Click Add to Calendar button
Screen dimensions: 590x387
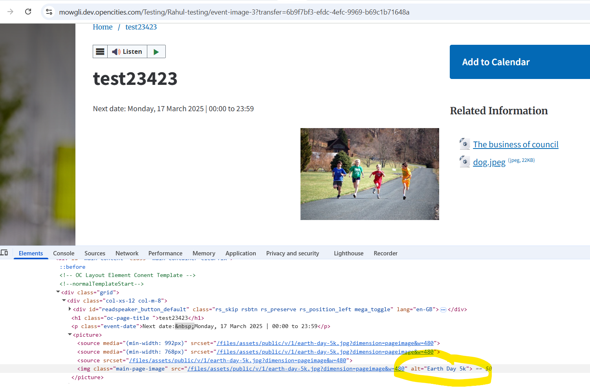coord(520,62)
